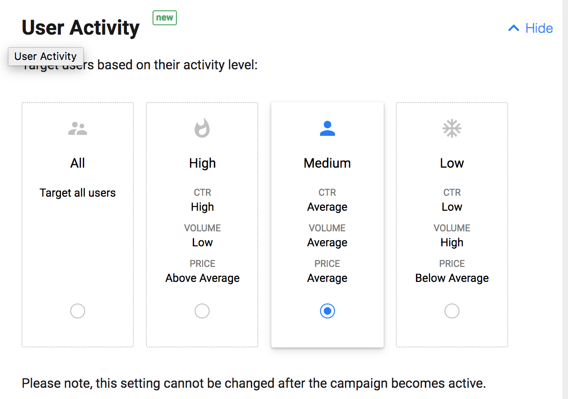Click the green 'new' badge
Image resolution: width=568 pixels, height=399 pixels.
pos(165,18)
